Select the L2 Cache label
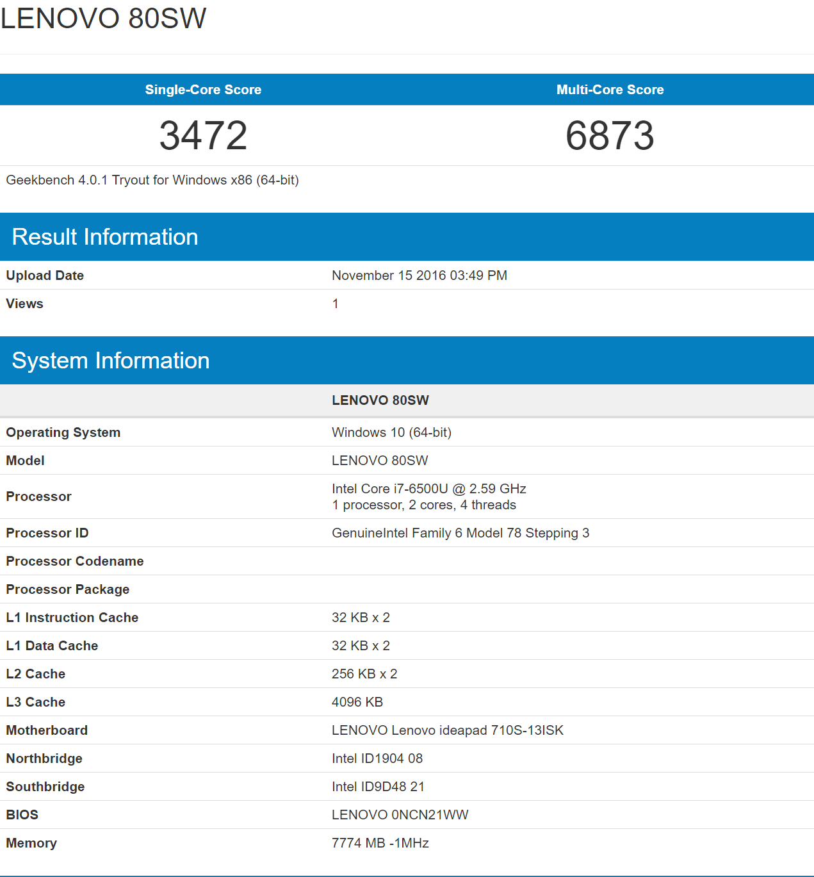Viewport: 814px width, 877px height. pos(36,674)
